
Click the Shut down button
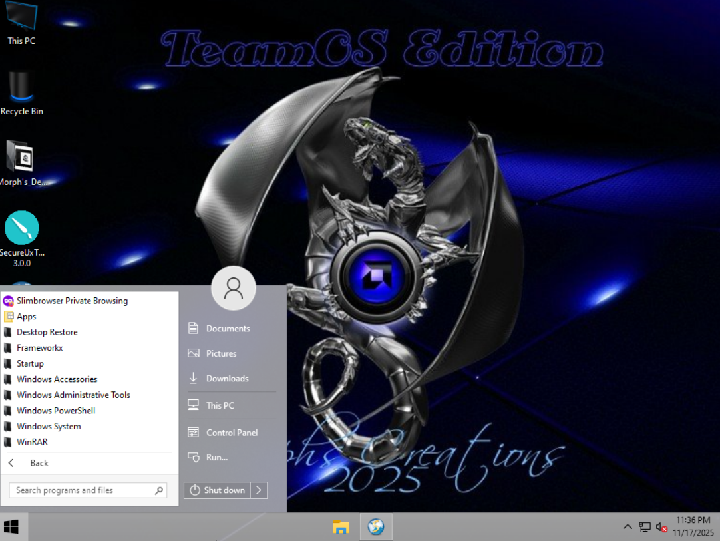click(217, 490)
